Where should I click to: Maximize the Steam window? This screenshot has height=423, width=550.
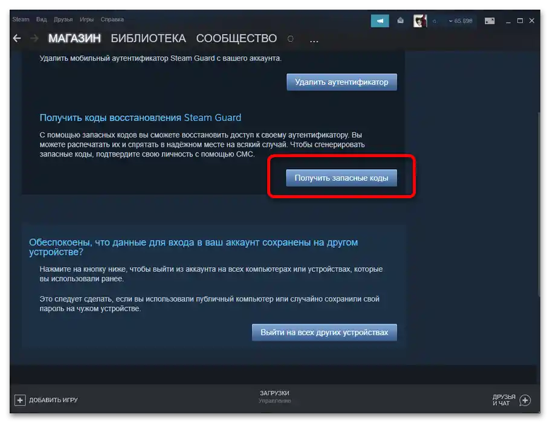[520, 21]
